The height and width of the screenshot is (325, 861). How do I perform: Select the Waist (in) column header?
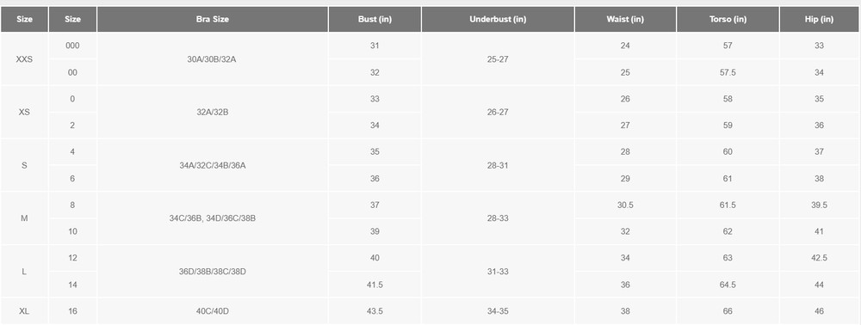(625, 19)
